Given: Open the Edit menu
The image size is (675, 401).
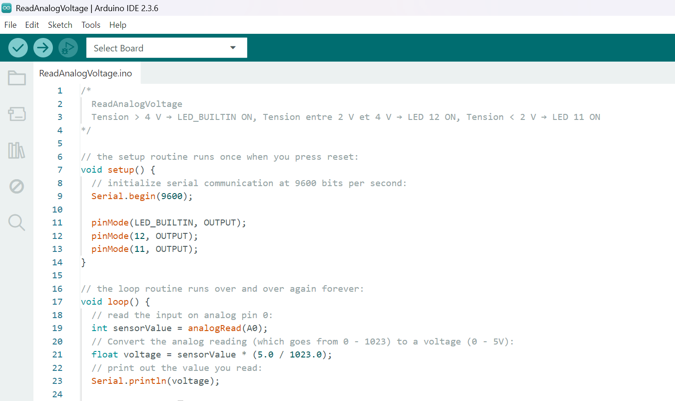Looking at the screenshot, I should (32, 25).
